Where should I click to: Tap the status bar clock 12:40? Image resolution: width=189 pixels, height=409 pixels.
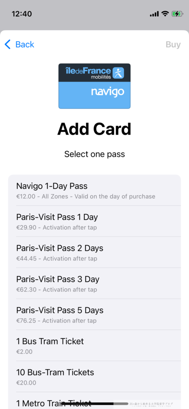(22, 14)
